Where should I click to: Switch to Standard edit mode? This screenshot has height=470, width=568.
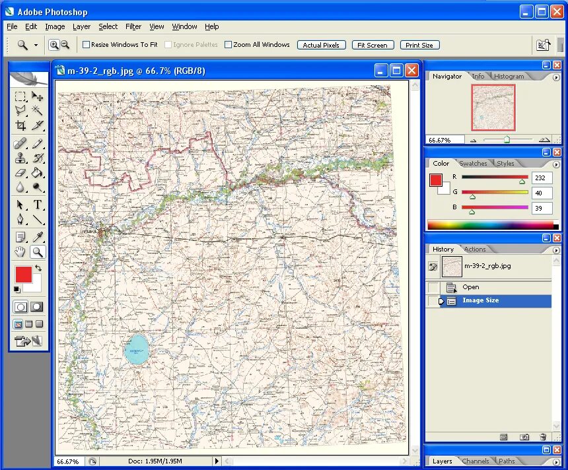coord(20,307)
